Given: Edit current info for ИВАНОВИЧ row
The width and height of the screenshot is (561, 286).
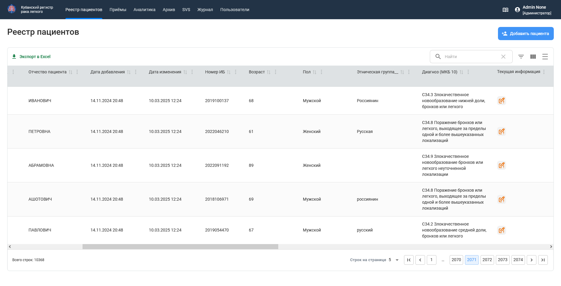Looking at the screenshot, I should pos(502,101).
